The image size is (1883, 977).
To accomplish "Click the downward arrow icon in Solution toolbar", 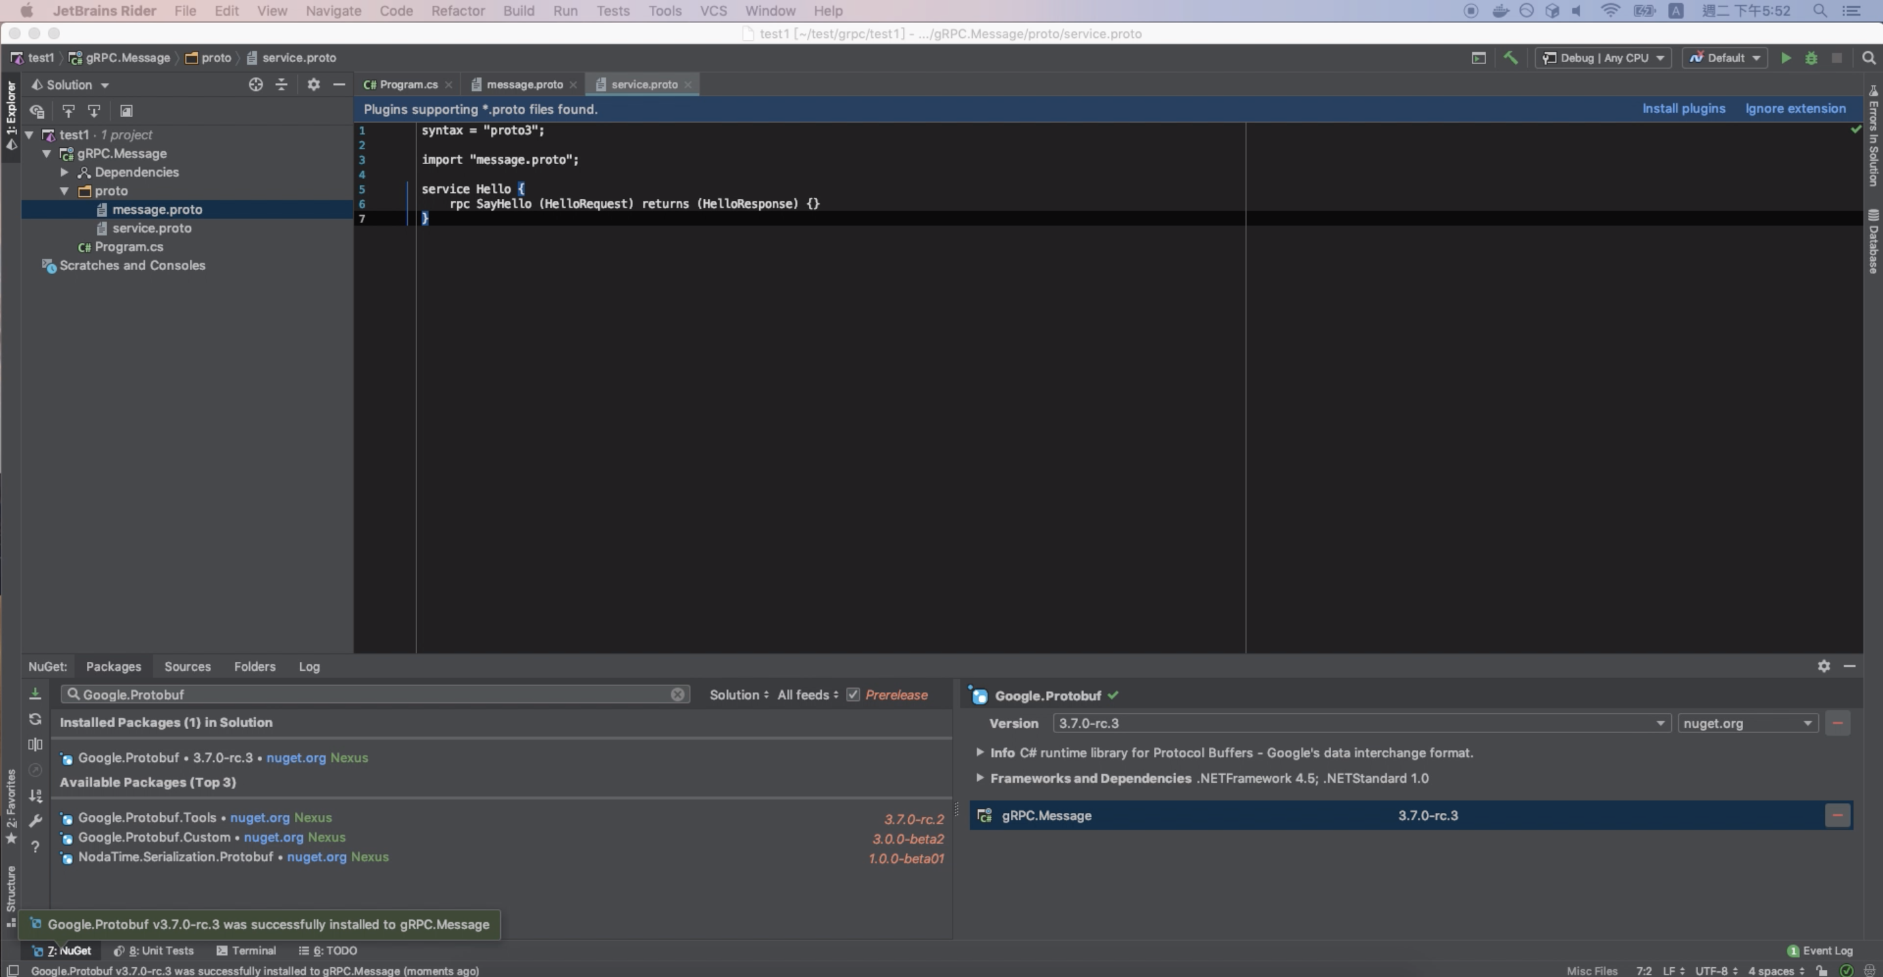I will click(x=93, y=111).
